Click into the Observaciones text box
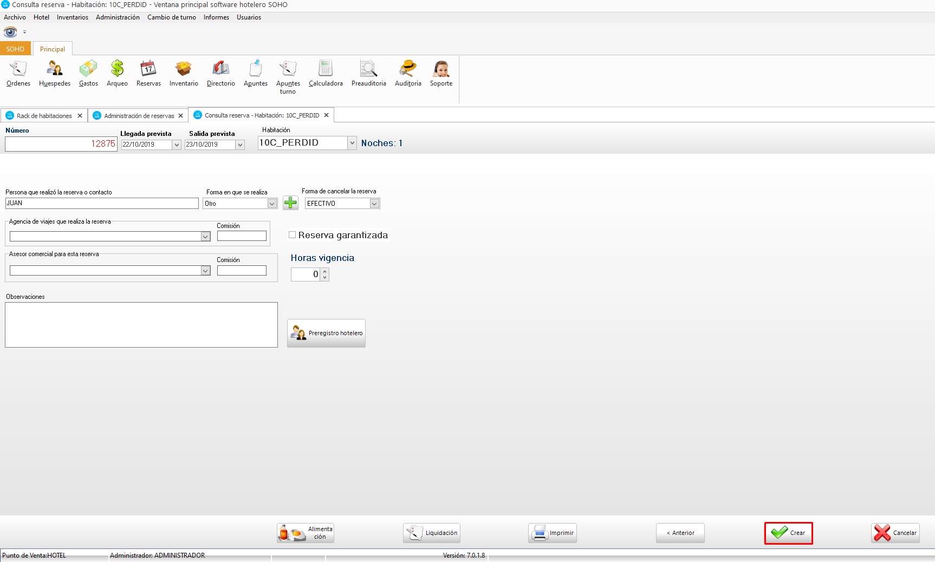 tap(141, 325)
